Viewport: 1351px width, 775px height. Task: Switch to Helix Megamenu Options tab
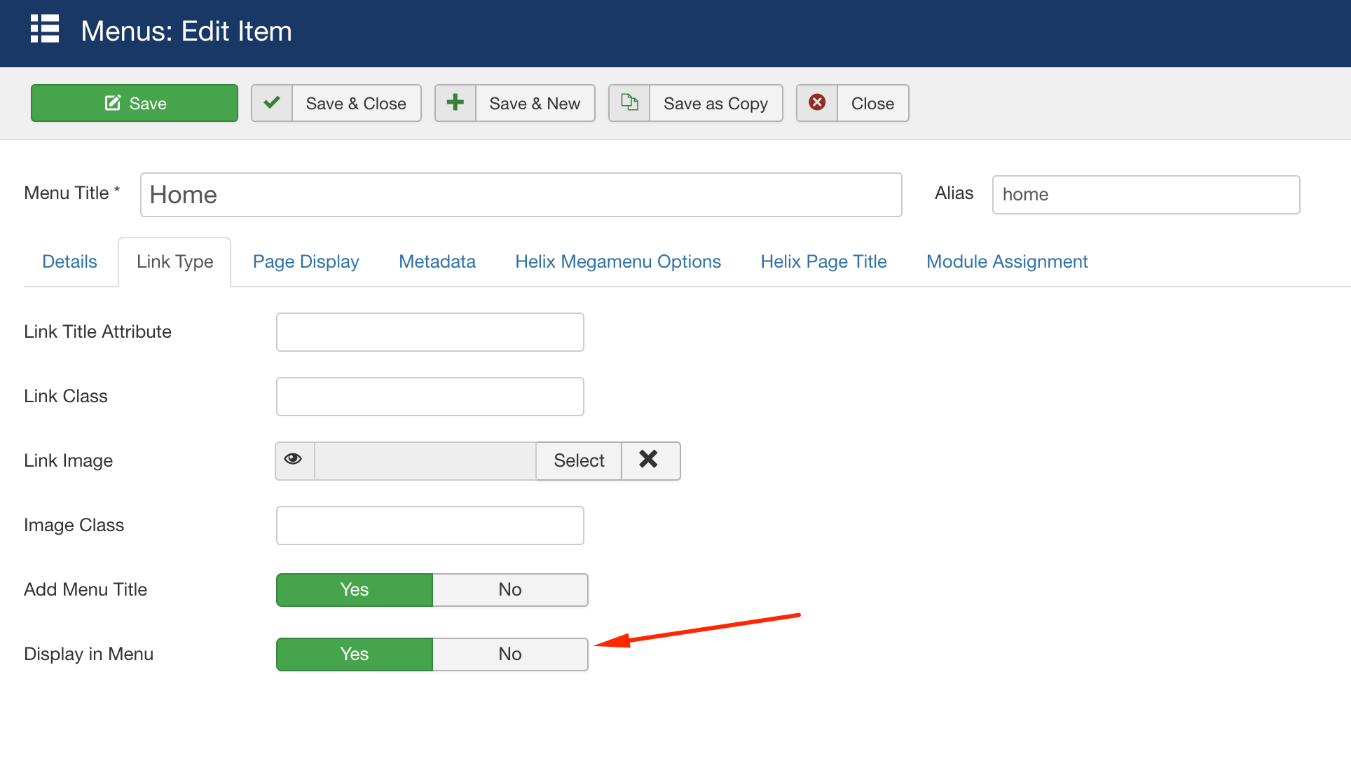[617, 261]
